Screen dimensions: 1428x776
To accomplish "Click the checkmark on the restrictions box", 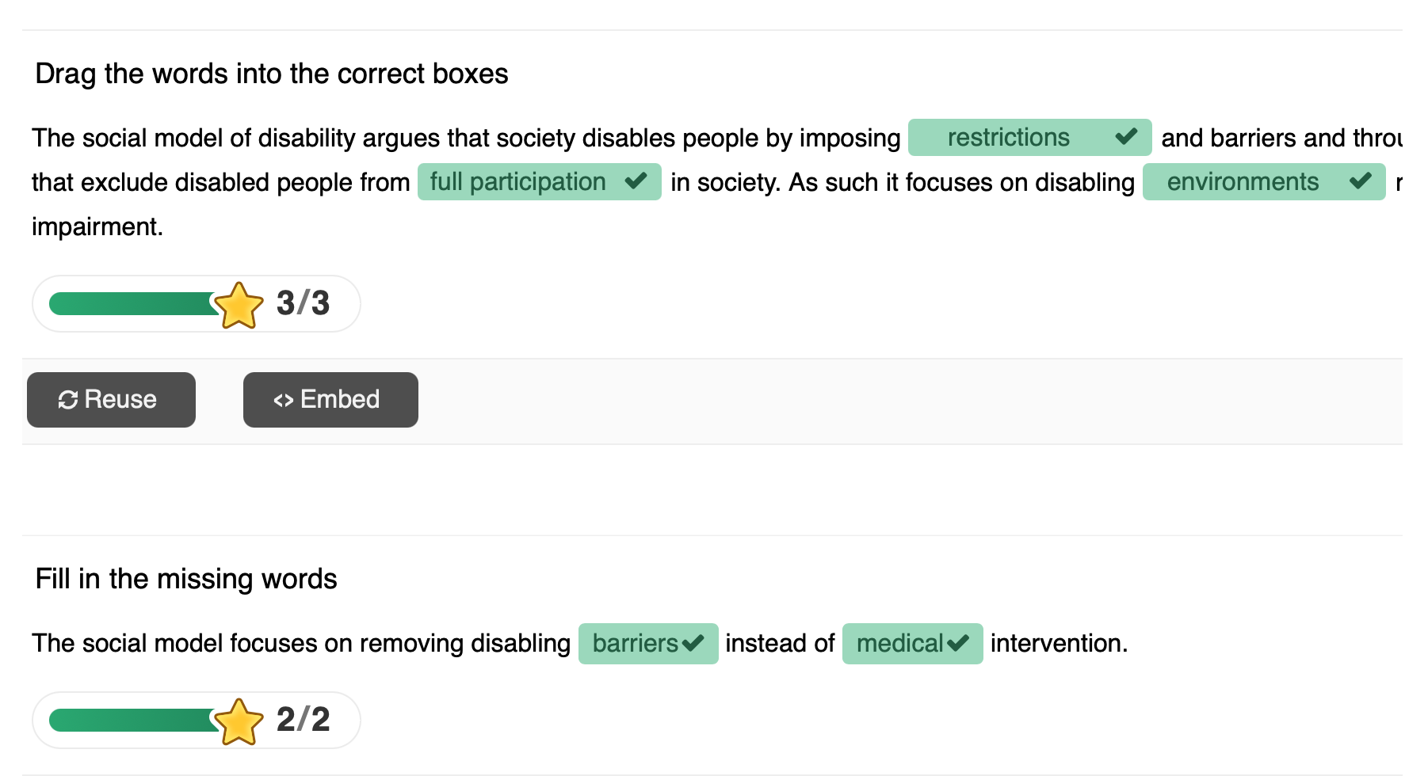I will 1125,137.
